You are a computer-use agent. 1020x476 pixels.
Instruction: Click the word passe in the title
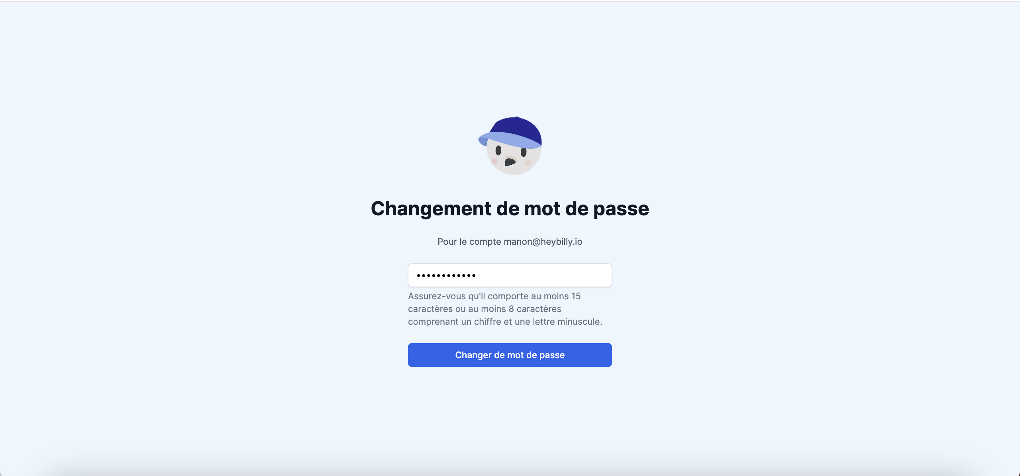(x=621, y=210)
